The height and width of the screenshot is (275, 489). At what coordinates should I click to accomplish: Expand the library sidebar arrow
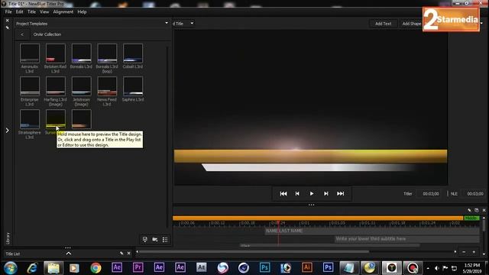pyautogui.click(x=7, y=131)
